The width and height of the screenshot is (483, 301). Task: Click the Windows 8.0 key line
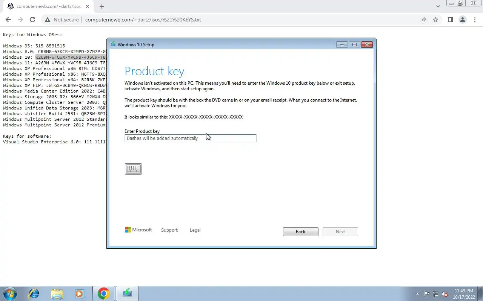pyautogui.click(x=55, y=52)
